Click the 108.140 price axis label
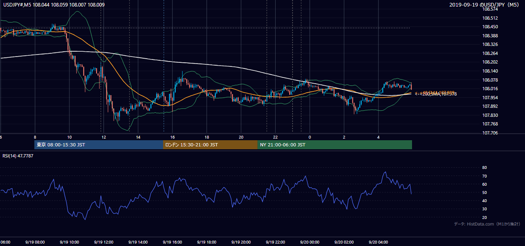 pos(489,71)
